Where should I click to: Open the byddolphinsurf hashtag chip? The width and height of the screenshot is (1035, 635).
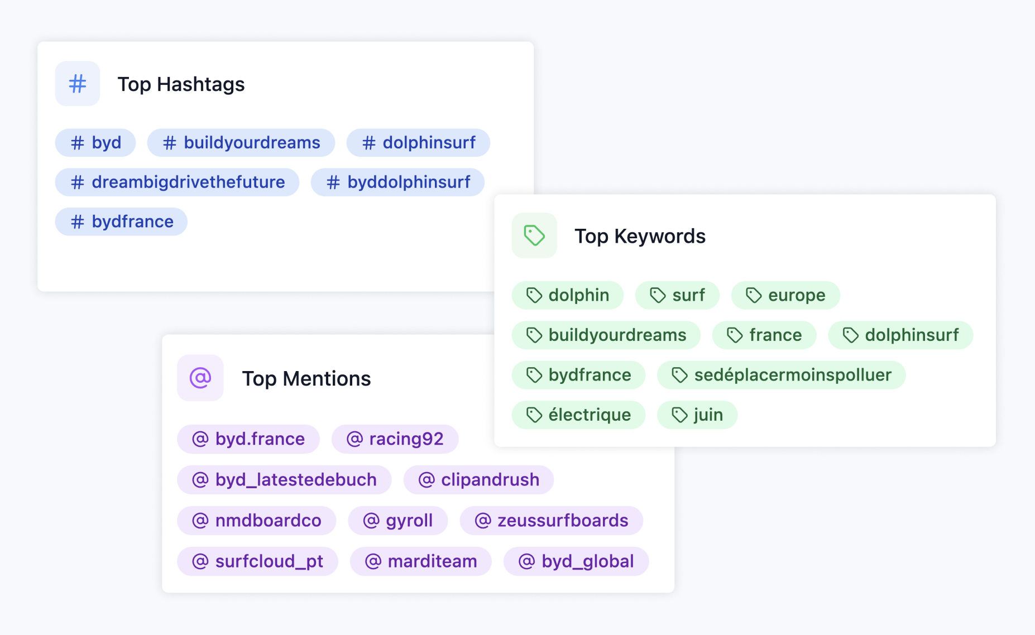pyautogui.click(x=397, y=182)
